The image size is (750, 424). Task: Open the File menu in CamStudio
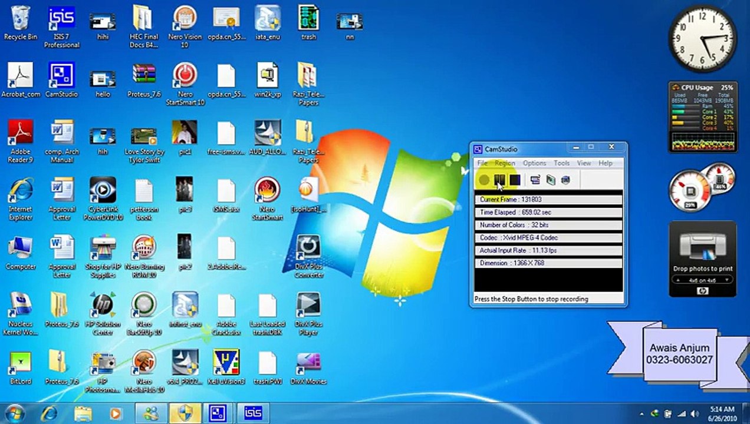point(482,163)
